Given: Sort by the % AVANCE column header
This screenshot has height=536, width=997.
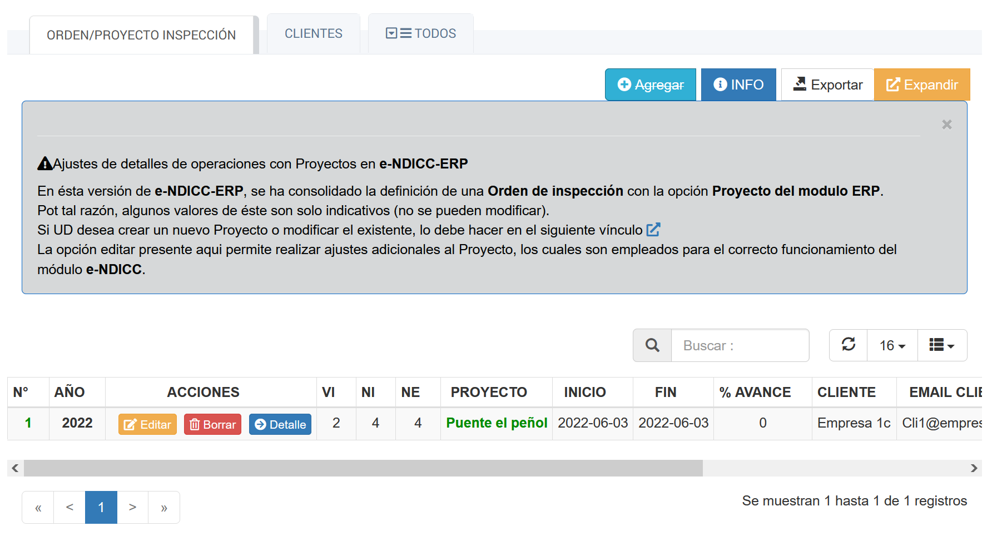Looking at the screenshot, I should pyautogui.click(x=755, y=392).
